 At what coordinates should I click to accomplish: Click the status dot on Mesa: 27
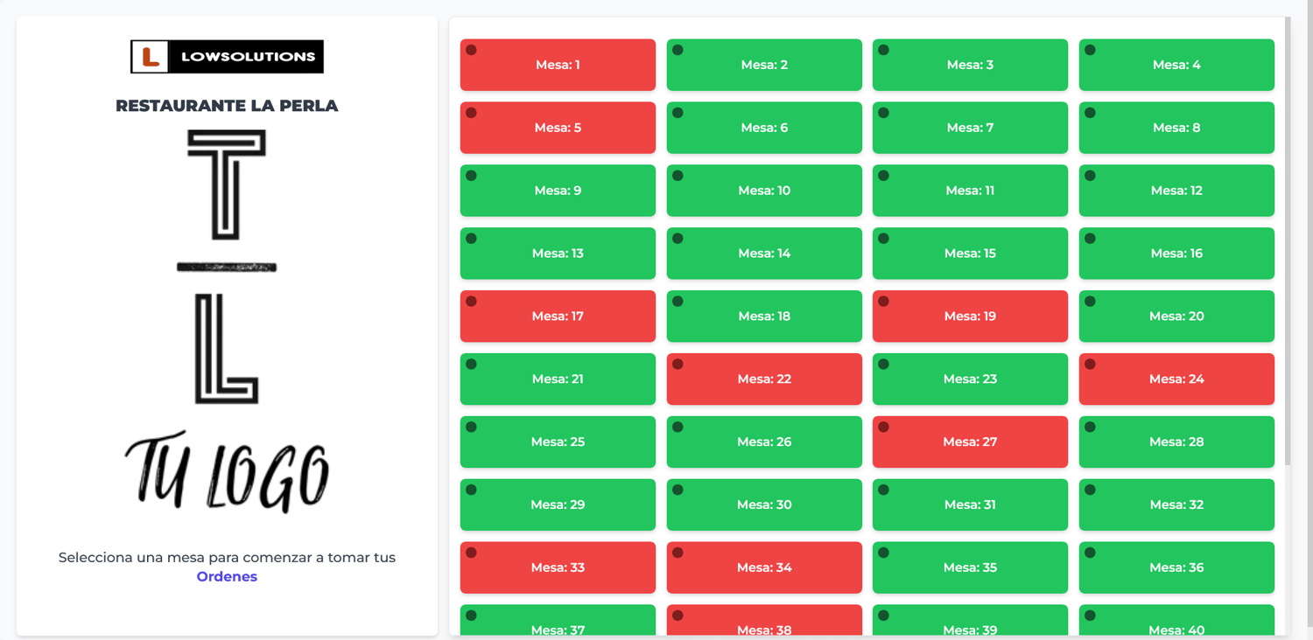[883, 428]
